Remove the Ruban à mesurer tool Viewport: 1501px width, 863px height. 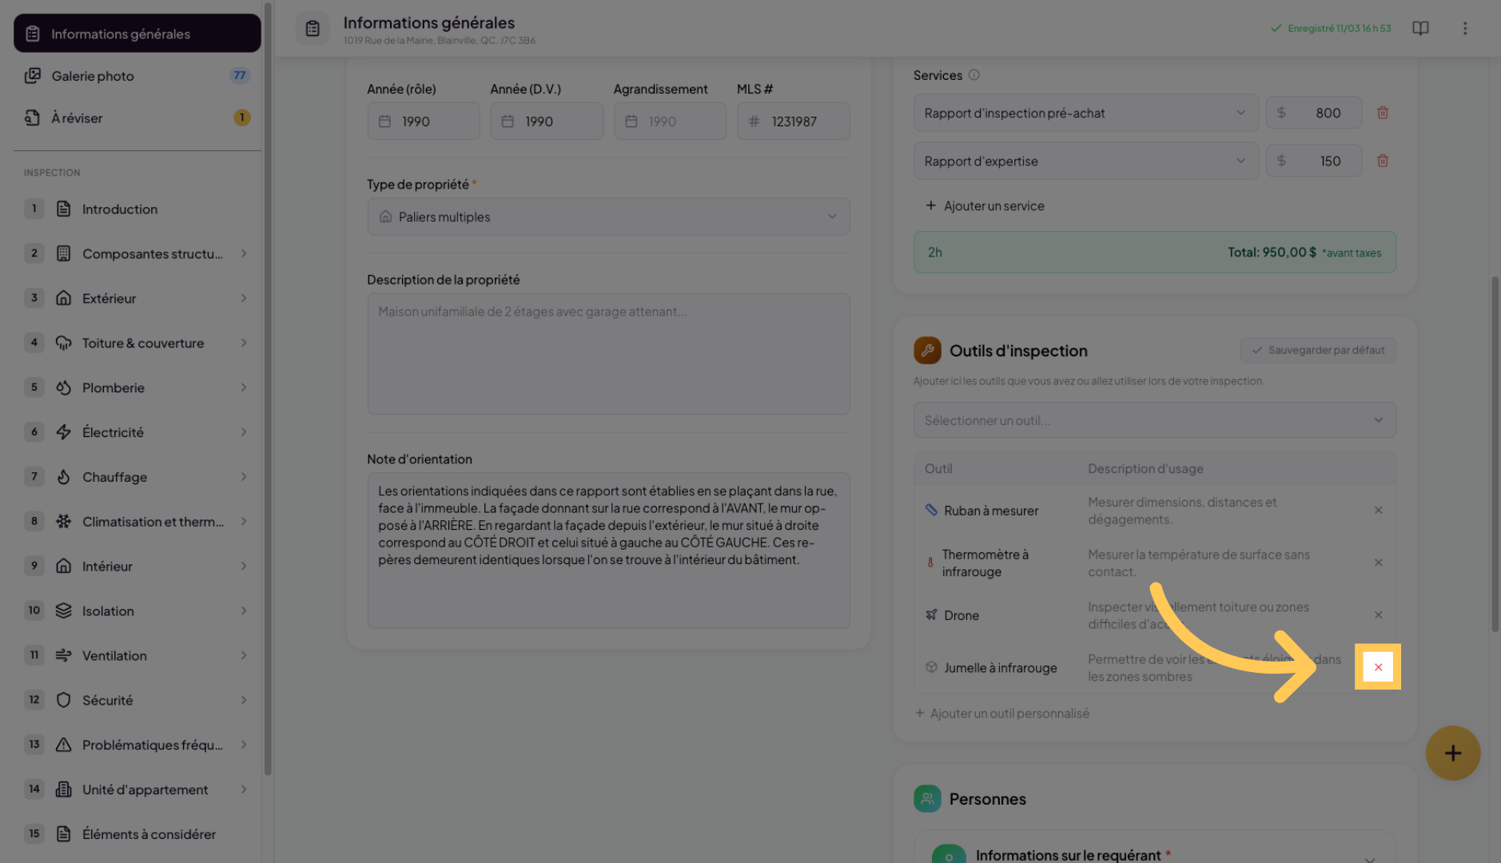tap(1378, 511)
